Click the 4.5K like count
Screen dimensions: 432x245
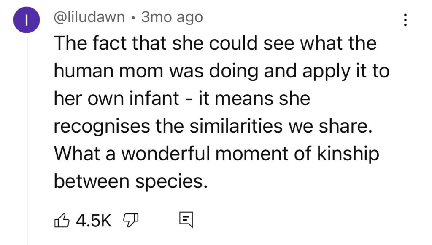(93, 220)
